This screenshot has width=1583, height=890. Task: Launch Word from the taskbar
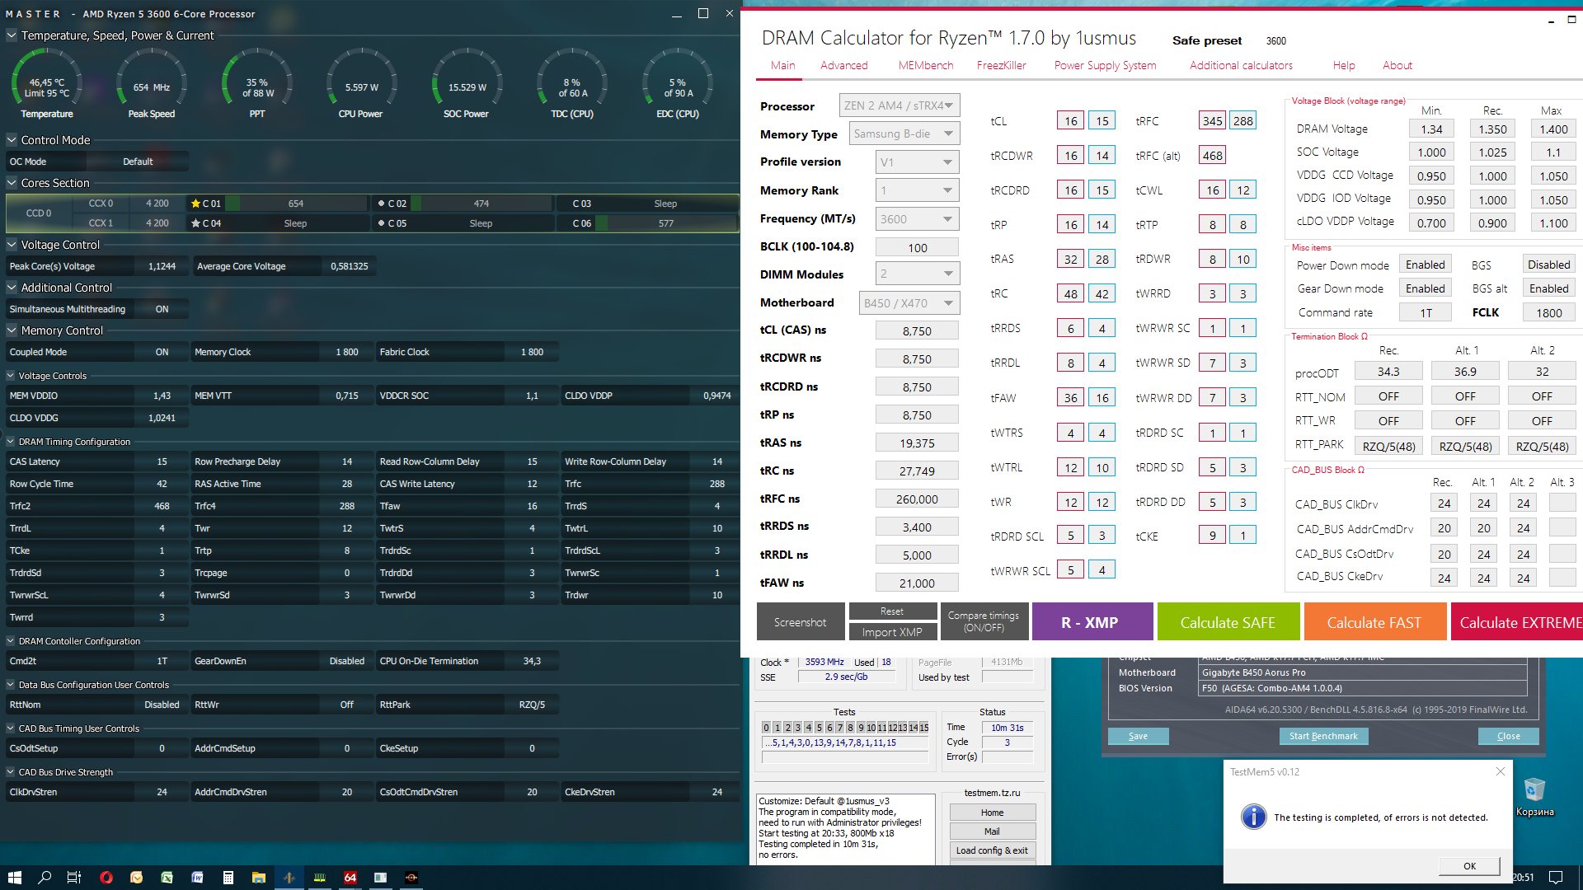click(197, 878)
